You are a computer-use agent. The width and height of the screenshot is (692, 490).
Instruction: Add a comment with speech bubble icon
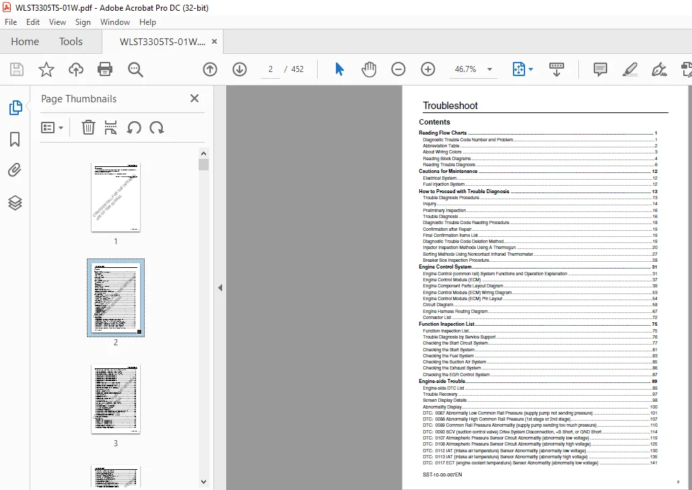click(x=600, y=69)
